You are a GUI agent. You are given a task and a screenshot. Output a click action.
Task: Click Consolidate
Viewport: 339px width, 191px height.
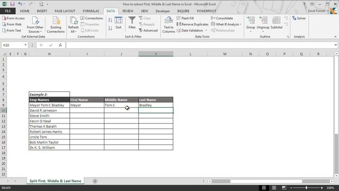tap(222, 18)
